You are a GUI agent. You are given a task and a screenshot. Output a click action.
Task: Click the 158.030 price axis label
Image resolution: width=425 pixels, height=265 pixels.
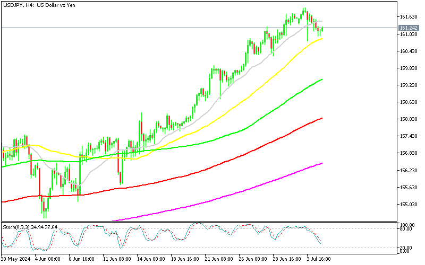click(x=409, y=119)
